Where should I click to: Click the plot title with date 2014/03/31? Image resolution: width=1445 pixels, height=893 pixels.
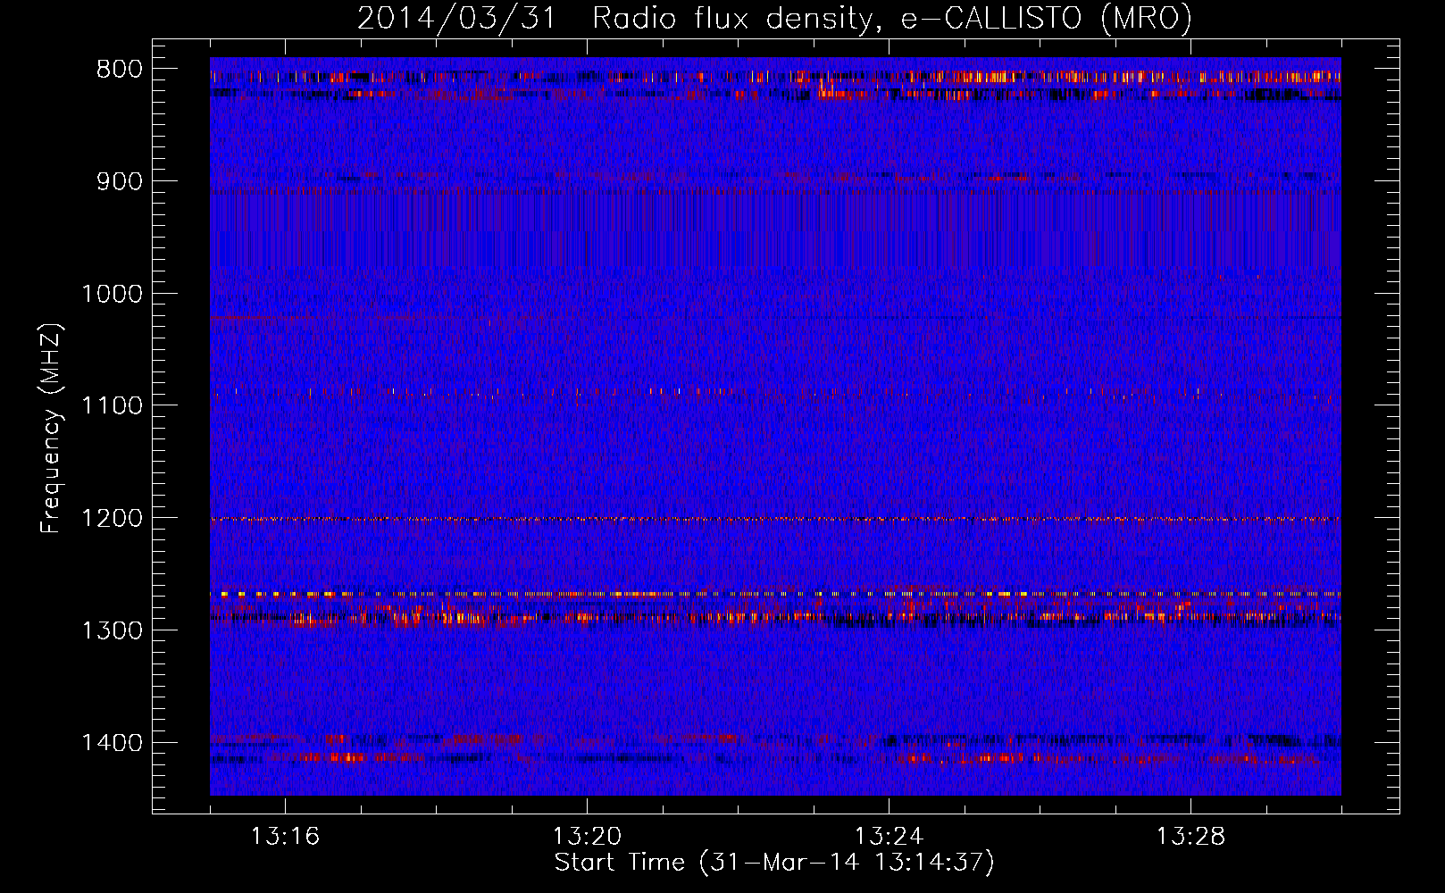[774, 17]
